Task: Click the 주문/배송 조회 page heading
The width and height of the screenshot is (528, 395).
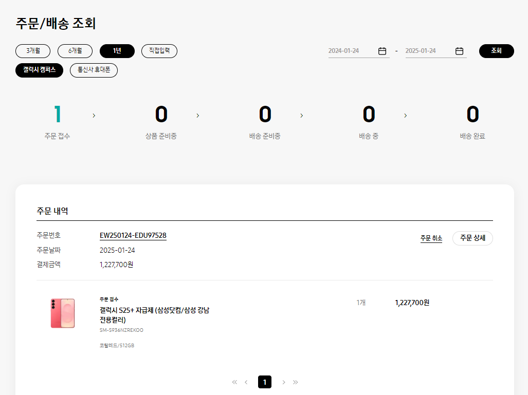Action: 56,24
